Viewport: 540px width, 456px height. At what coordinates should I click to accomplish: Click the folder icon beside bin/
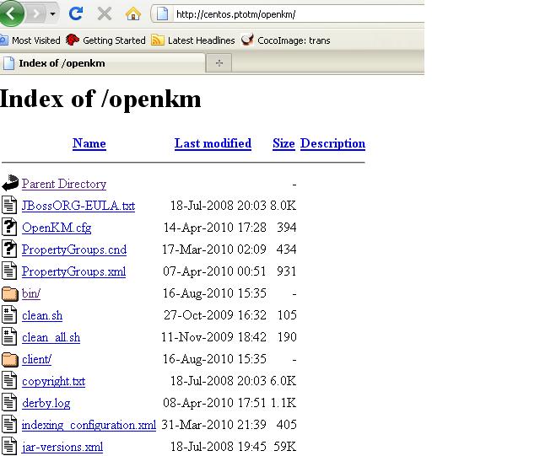[x=10, y=293]
